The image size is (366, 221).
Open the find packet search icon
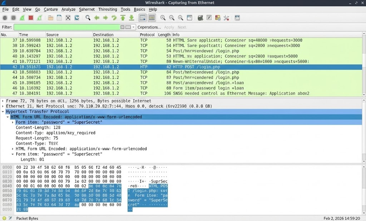[88, 18]
